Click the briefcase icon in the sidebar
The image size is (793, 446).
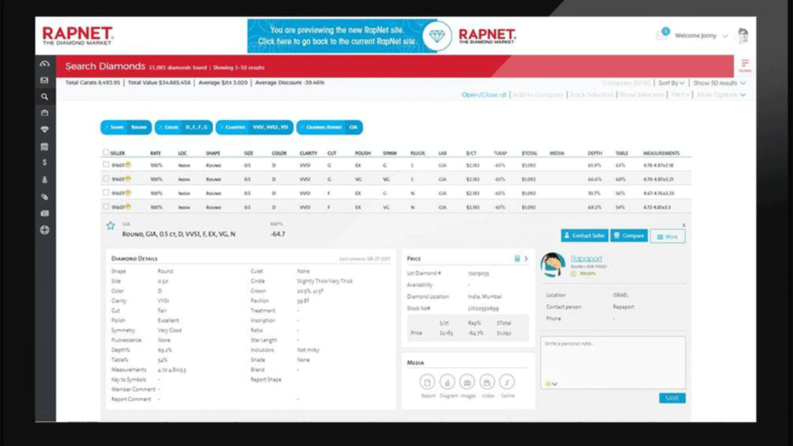(x=45, y=113)
